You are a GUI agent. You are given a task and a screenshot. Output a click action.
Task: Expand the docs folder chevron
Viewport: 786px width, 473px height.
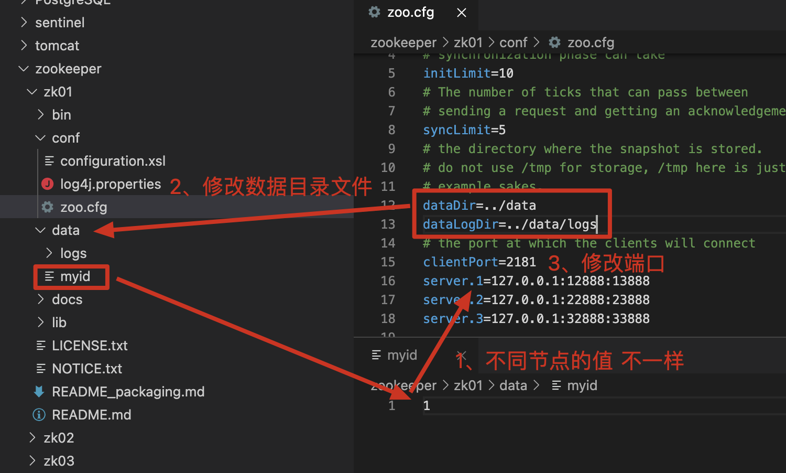[x=40, y=299]
